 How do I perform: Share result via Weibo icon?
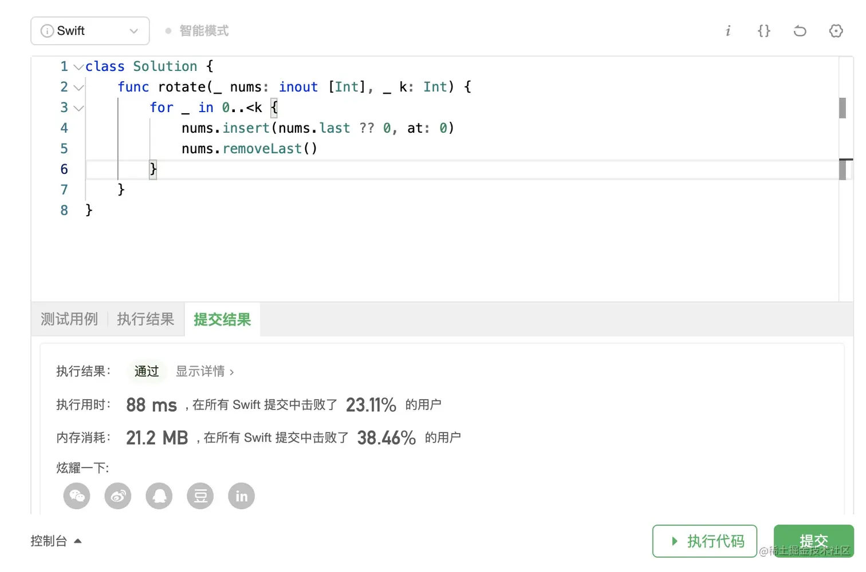pyautogui.click(x=118, y=496)
